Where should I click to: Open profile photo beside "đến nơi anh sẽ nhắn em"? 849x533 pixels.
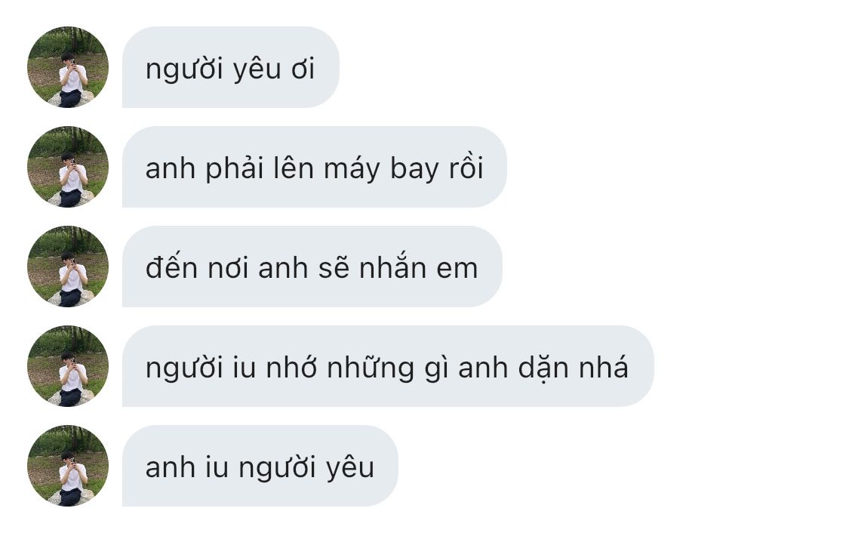pos(68,266)
